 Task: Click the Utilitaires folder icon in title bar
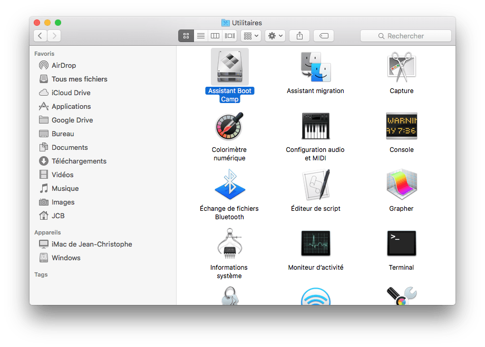pyautogui.click(x=226, y=23)
